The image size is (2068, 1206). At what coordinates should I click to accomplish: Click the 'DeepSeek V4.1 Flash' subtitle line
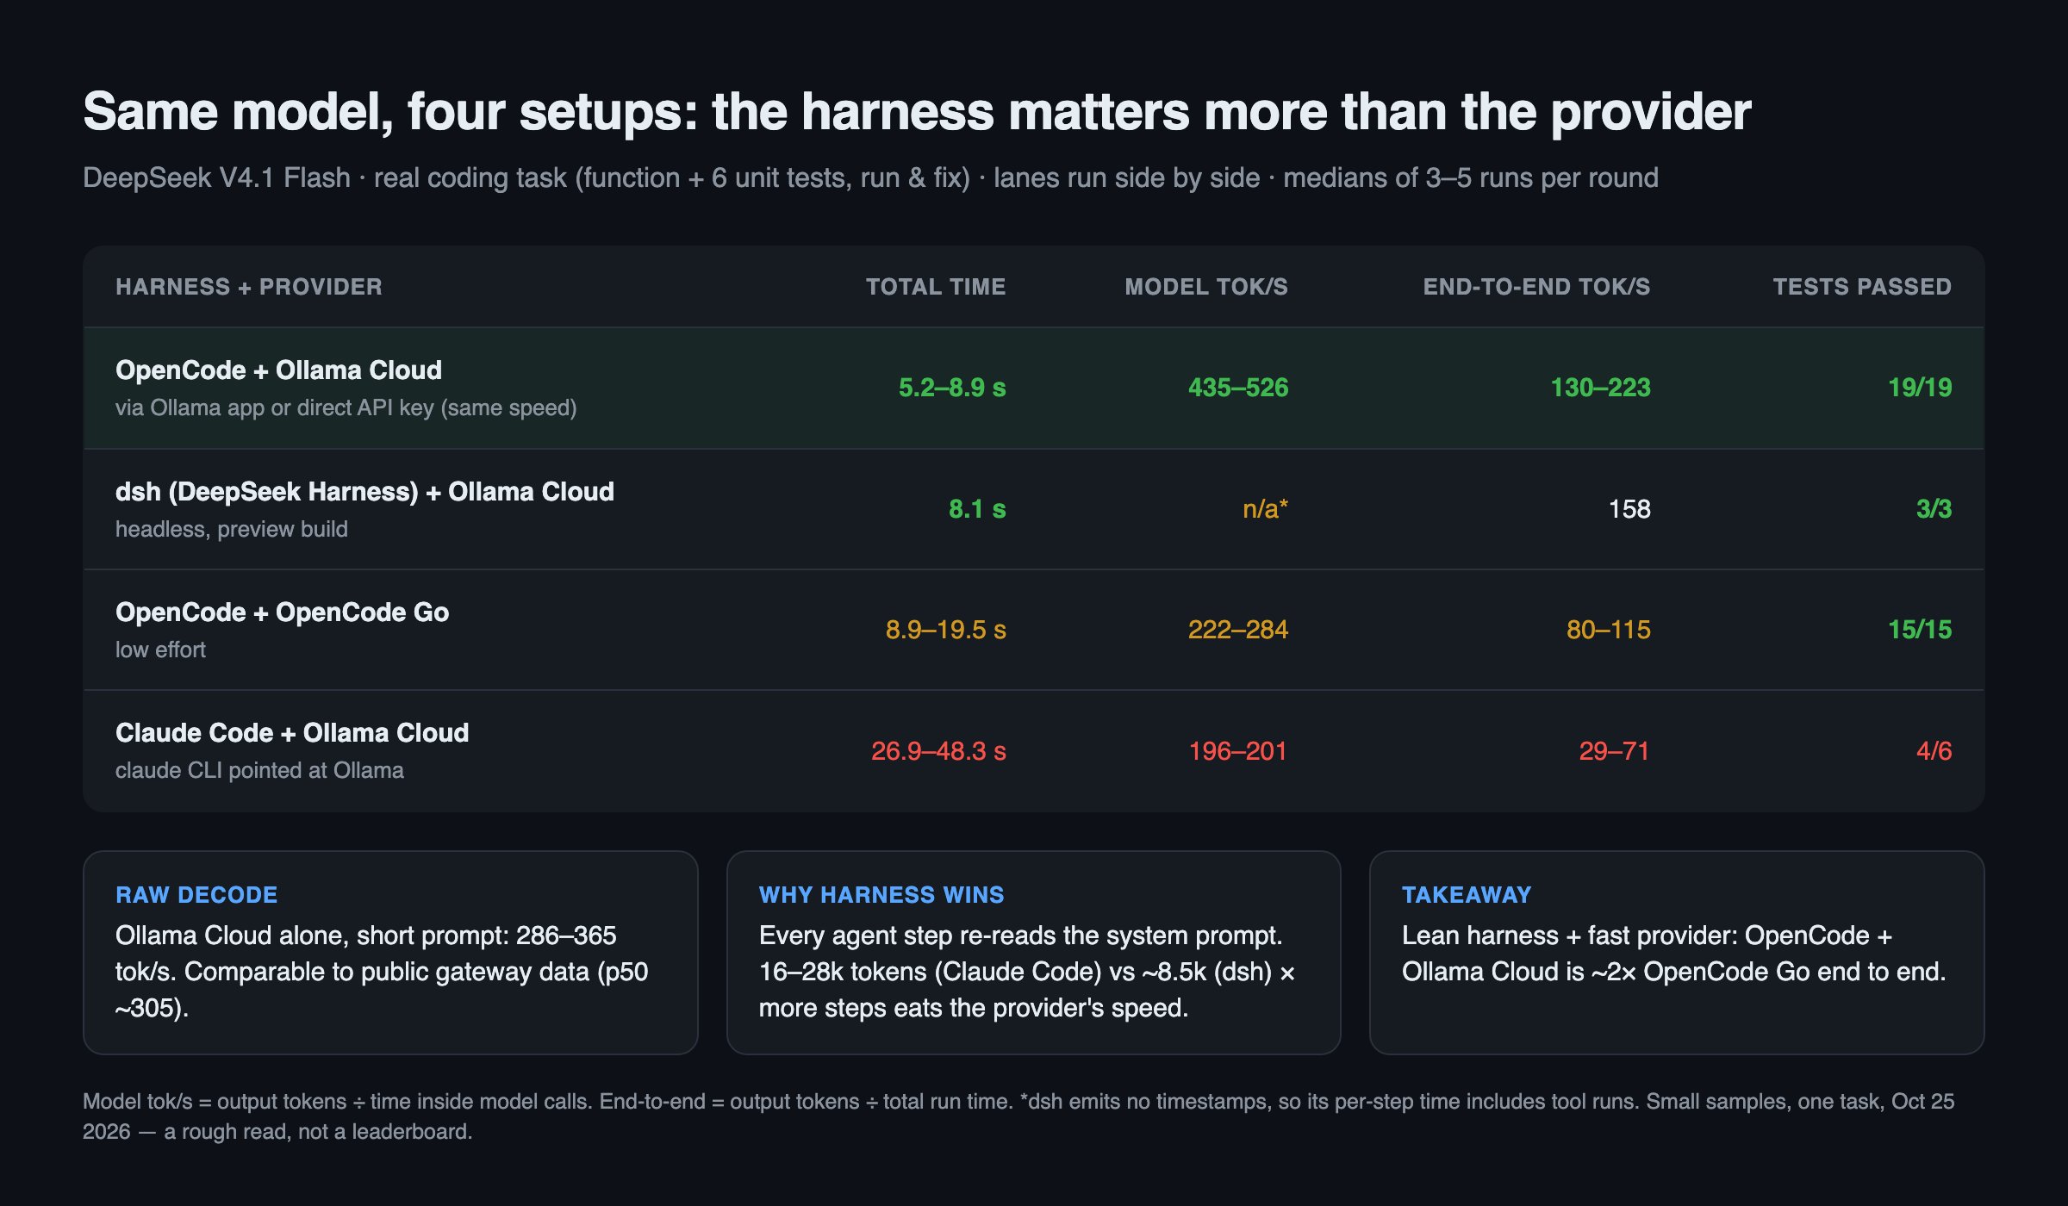pyautogui.click(x=870, y=177)
